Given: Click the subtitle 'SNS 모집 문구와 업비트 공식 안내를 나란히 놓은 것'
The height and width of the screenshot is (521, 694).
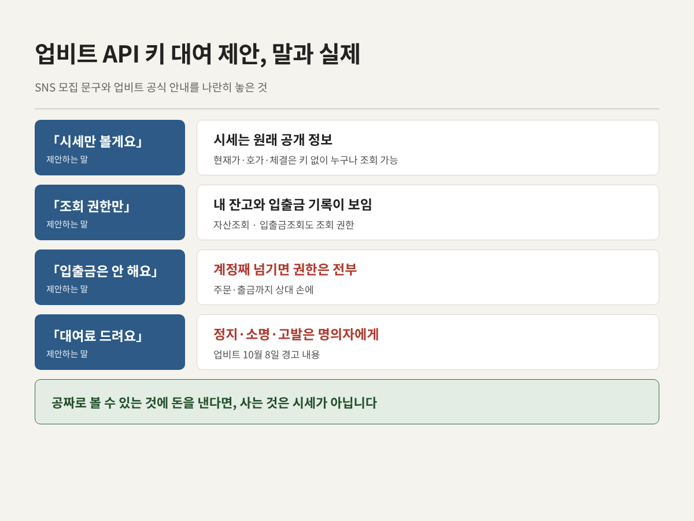Looking at the screenshot, I should point(151,87).
